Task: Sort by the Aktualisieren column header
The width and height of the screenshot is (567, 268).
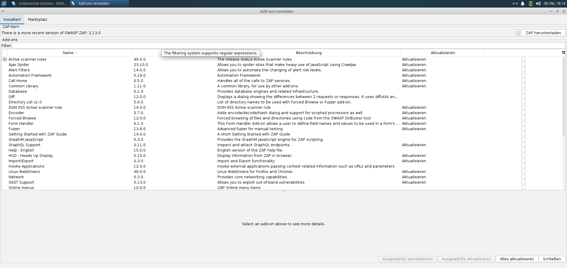Action: click(443, 53)
